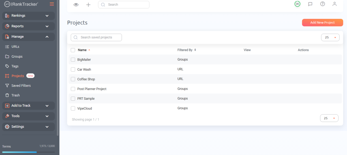The width and height of the screenshot is (347, 155).
Task: Expand the Rankings sidebar section
Action: pyautogui.click(x=29, y=15)
